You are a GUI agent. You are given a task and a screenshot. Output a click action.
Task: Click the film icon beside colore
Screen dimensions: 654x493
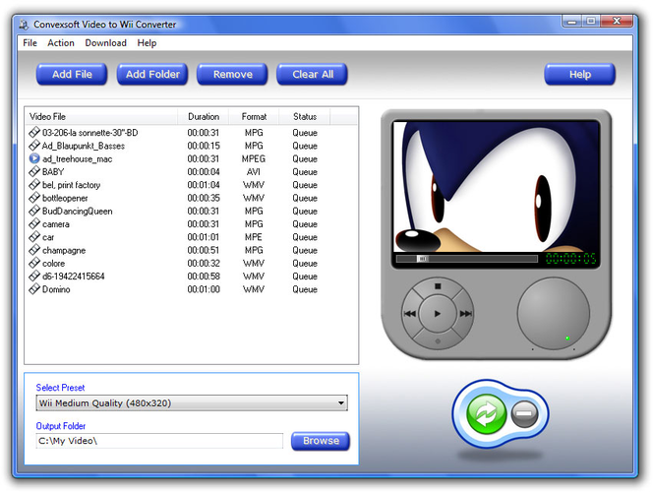34,263
